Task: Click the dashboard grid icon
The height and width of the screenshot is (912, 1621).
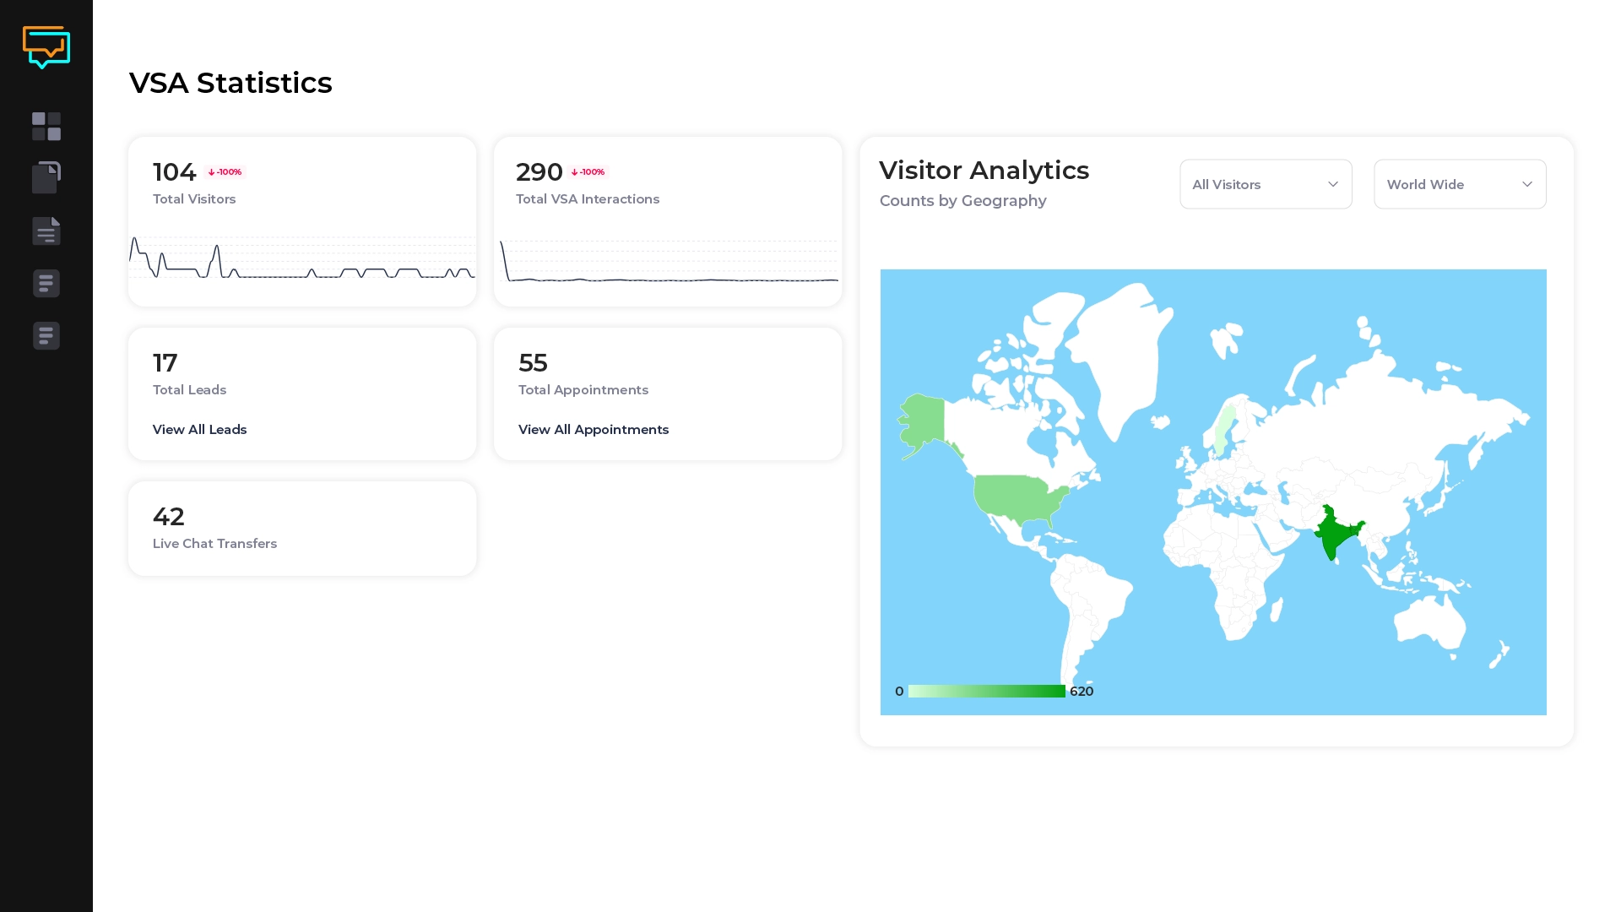Action: tap(46, 126)
